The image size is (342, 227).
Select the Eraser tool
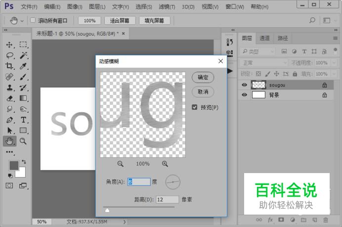click(9, 98)
